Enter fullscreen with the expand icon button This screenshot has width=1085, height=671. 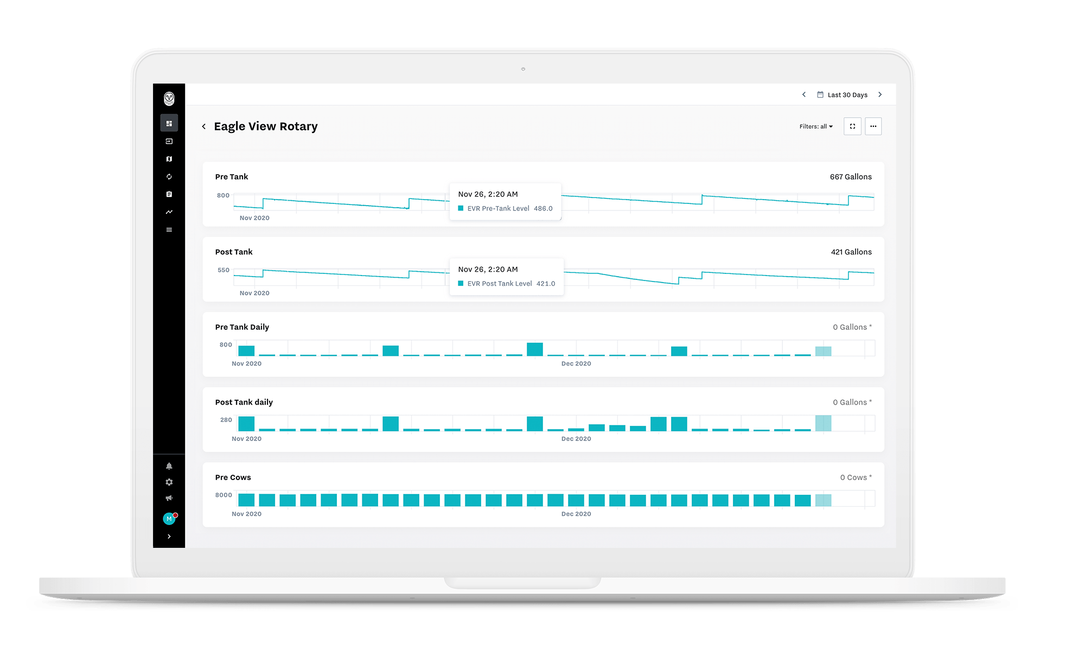[852, 126]
